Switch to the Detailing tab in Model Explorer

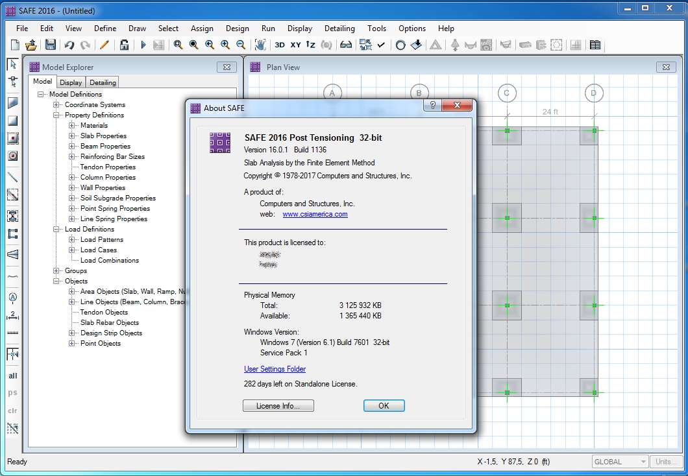[x=103, y=82]
